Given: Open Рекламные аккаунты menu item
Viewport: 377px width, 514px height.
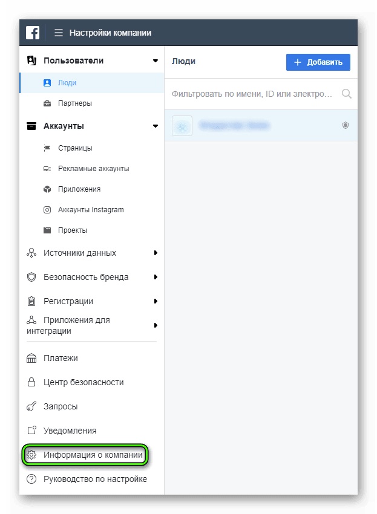Looking at the screenshot, I should (93, 169).
